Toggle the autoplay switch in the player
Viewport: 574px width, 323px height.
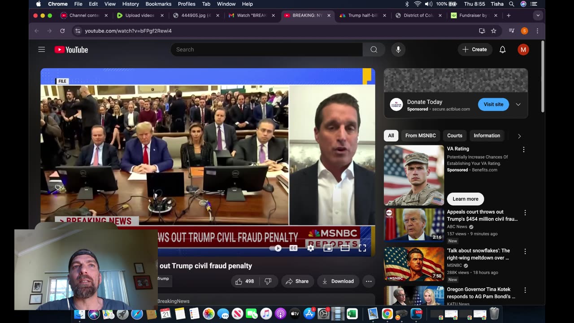[x=276, y=248]
